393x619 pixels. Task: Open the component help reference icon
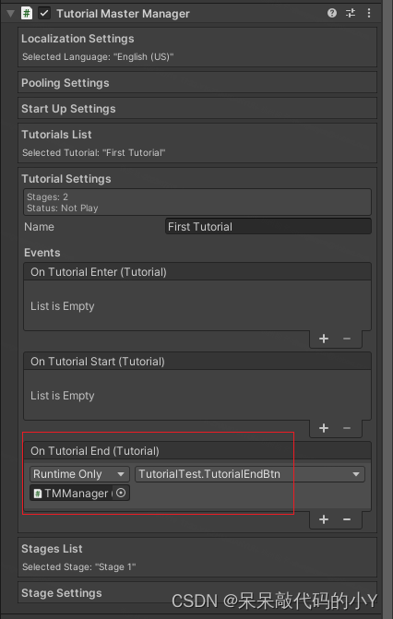coord(332,13)
